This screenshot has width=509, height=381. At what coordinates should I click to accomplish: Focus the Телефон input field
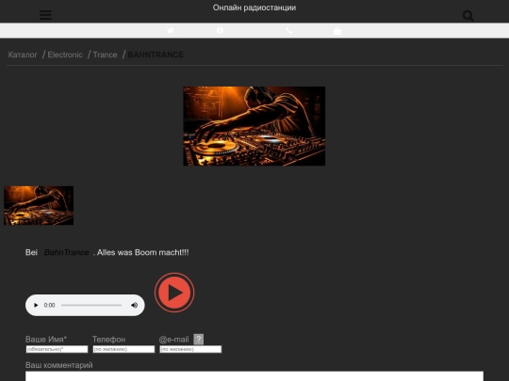point(123,349)
